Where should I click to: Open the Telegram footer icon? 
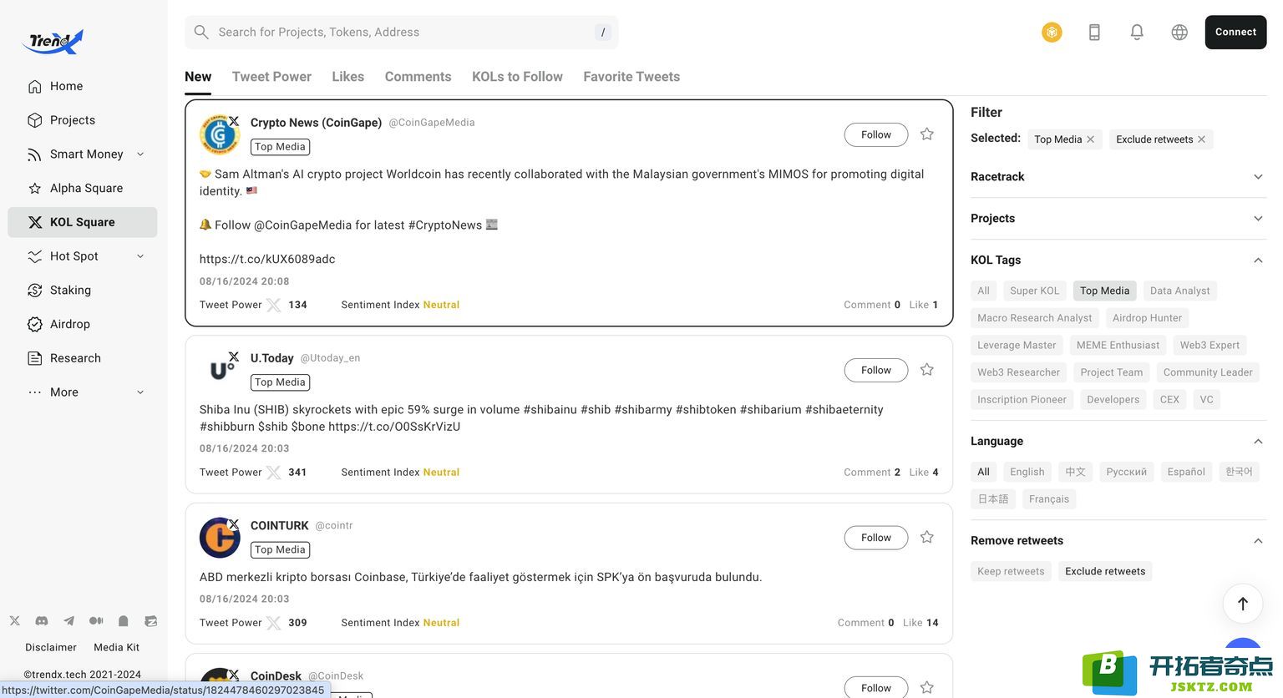[68, 621]
